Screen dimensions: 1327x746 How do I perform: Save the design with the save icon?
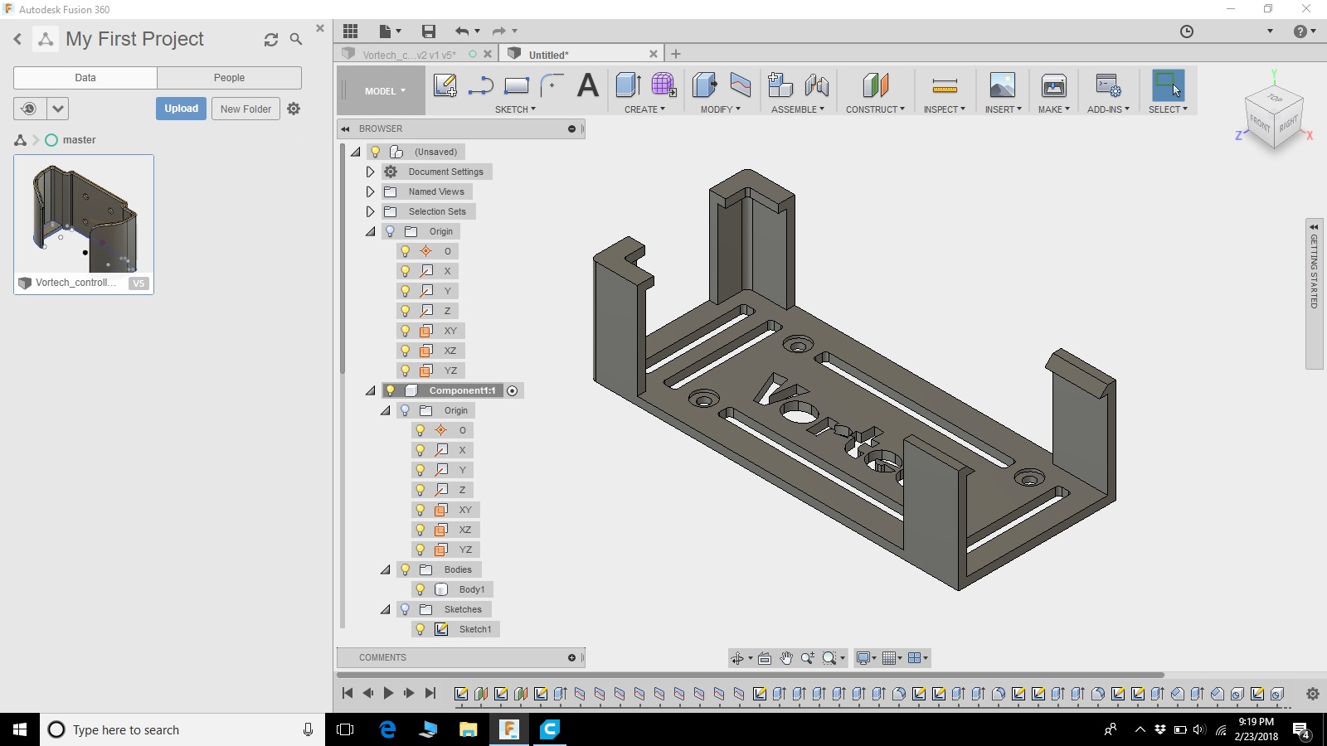(x=428, y=31)
